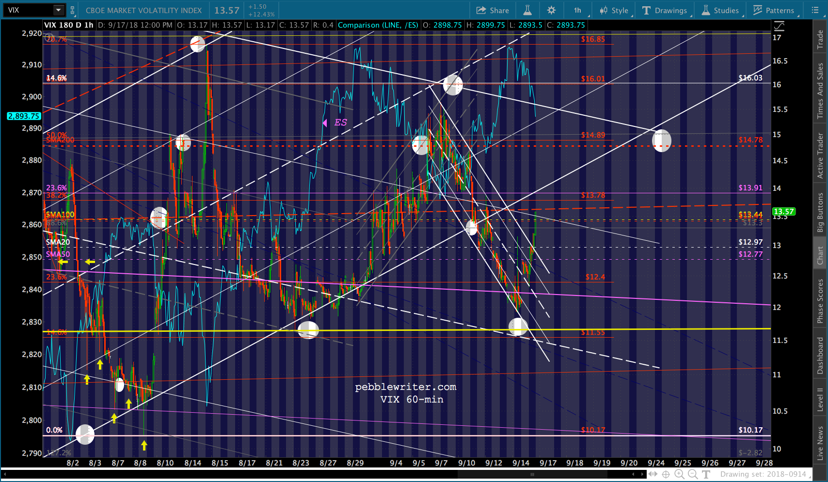Viewport: 828px width, 482px height.
Task: Click the magenta ES label on chart
Action: [x=341, y=123]
